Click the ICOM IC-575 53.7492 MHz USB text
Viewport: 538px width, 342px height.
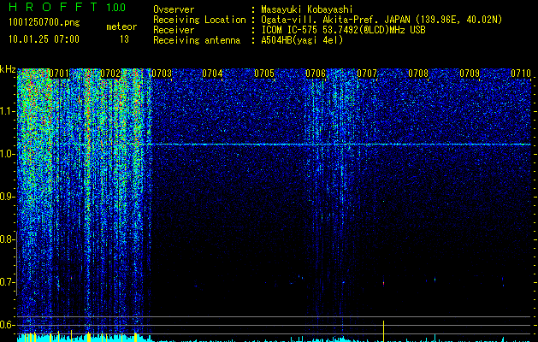(343, 30)
